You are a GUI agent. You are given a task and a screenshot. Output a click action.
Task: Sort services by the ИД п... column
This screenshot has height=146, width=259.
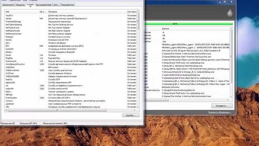coord(43,12)
